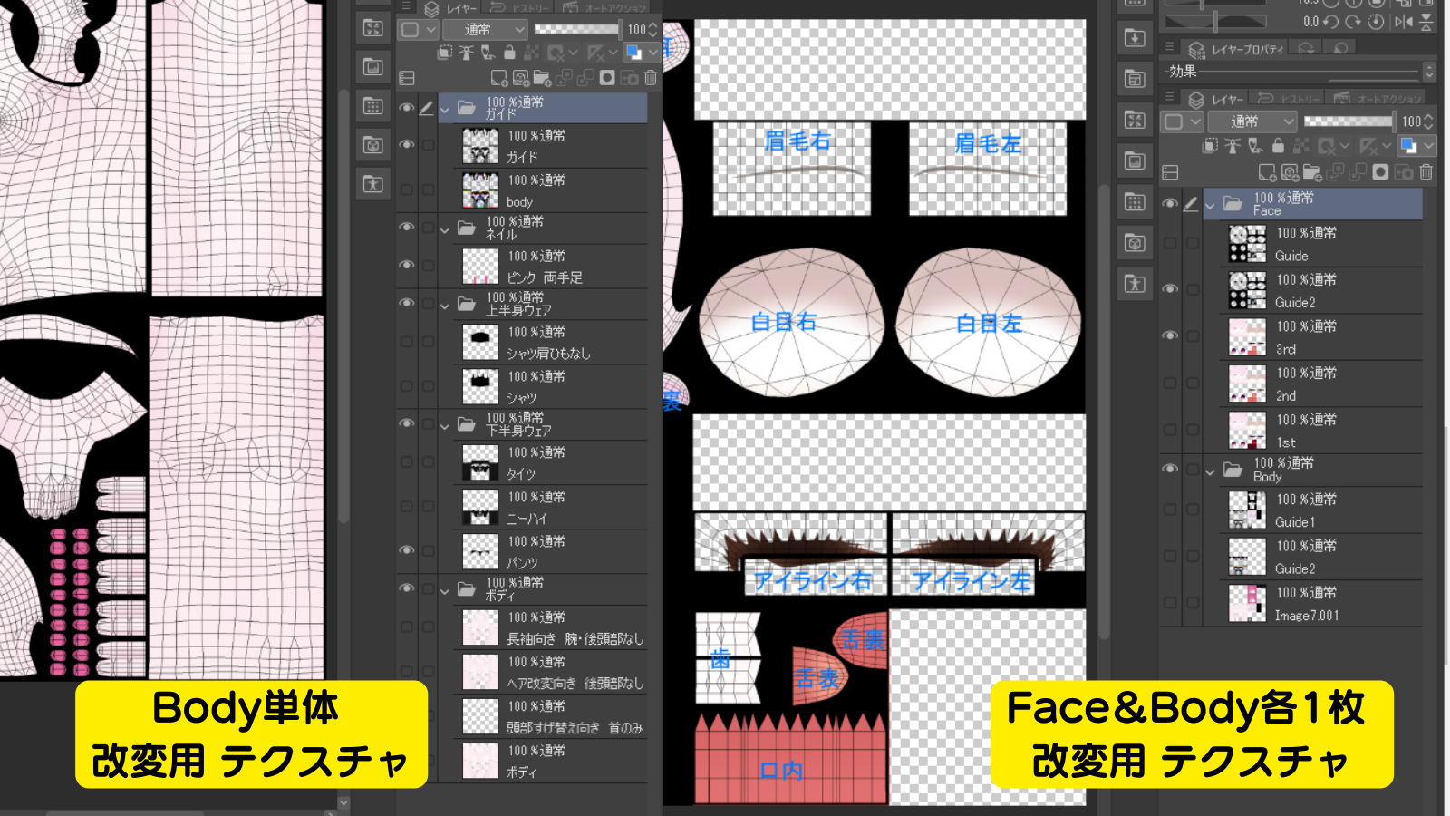Collapse the ガイド folder chevron
The width and height of the screenshot is (1450, 816).
coord(444,110)
